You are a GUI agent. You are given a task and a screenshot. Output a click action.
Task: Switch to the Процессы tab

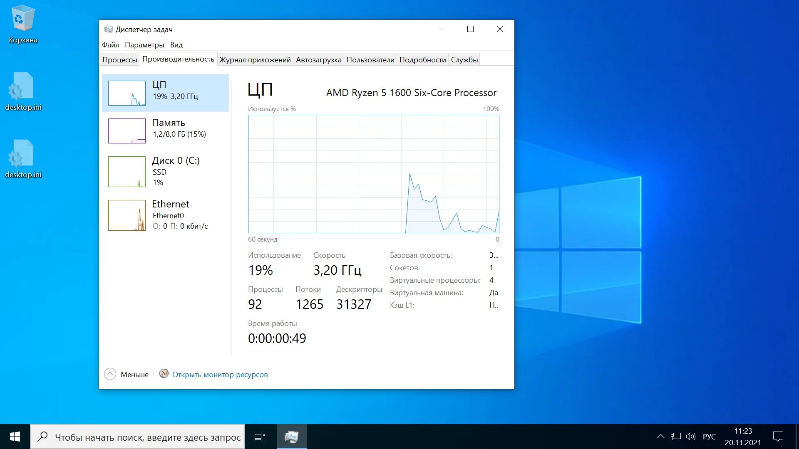[x=119, y=59]
